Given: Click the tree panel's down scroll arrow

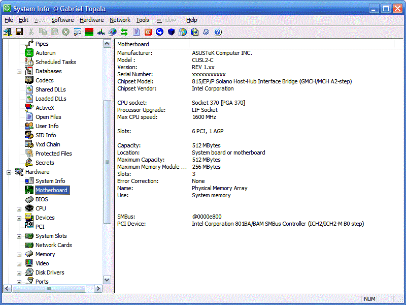Looking at the screenshot, I should (x=107, y=280).
